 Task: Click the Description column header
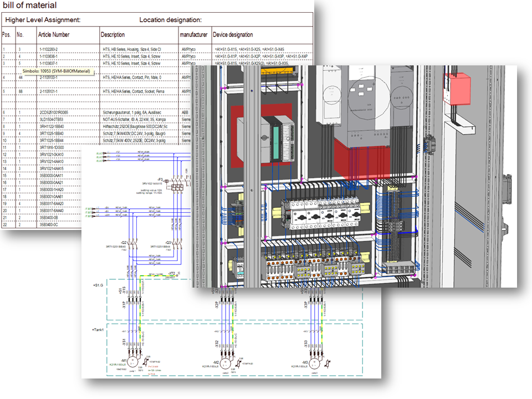tap(112, 34)
